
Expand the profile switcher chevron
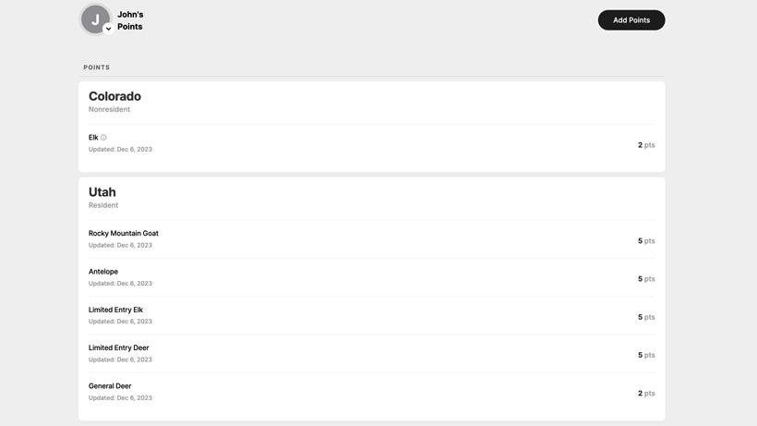tap(108, 29)
